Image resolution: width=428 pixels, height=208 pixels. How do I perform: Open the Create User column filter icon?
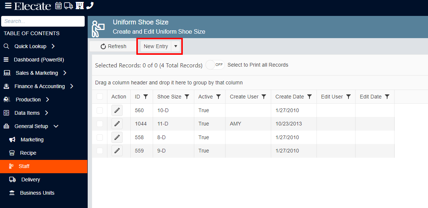click(264, 97)
